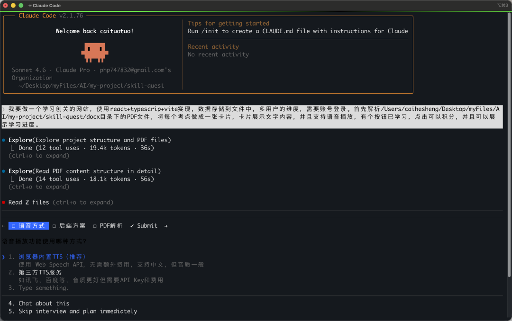Click the asterisk icon in window title
Screen dimensions: 512x321
click(x=30, y=6)
